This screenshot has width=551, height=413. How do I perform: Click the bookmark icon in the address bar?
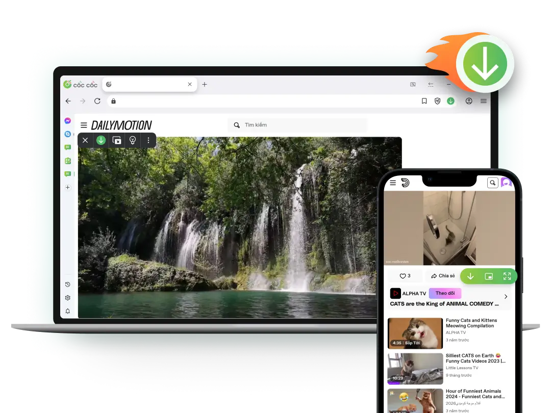click(424, 101)
